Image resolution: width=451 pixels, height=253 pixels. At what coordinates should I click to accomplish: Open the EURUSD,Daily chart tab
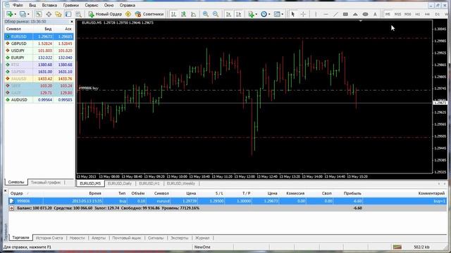click(120, 183)
